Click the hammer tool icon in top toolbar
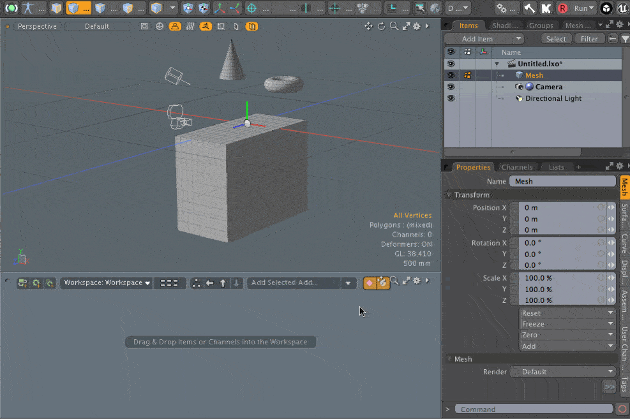This screenshot has width=630, height=419. click(x=529, y=8)
